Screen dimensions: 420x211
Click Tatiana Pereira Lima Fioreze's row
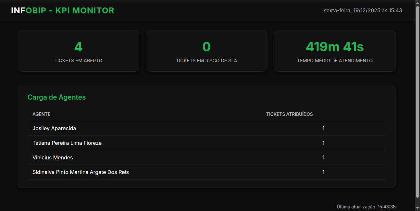tap(130, 143)
